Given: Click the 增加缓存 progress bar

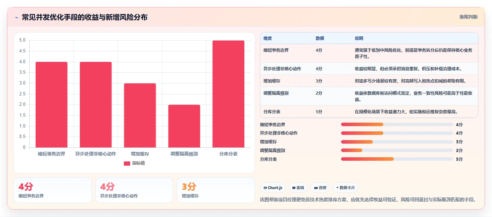Looking at the screenshot, I should [397, 142].
